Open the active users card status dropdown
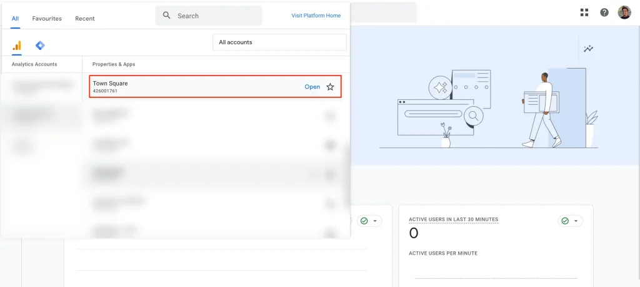The width and height of the screenshot is (640, 287). (x=570, y=220)
